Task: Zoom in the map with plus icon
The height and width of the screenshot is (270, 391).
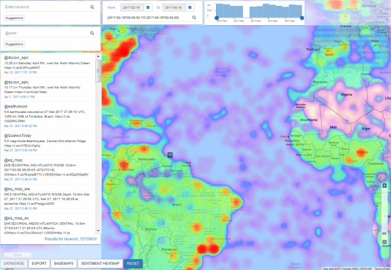Action: [x=384, y=185]
